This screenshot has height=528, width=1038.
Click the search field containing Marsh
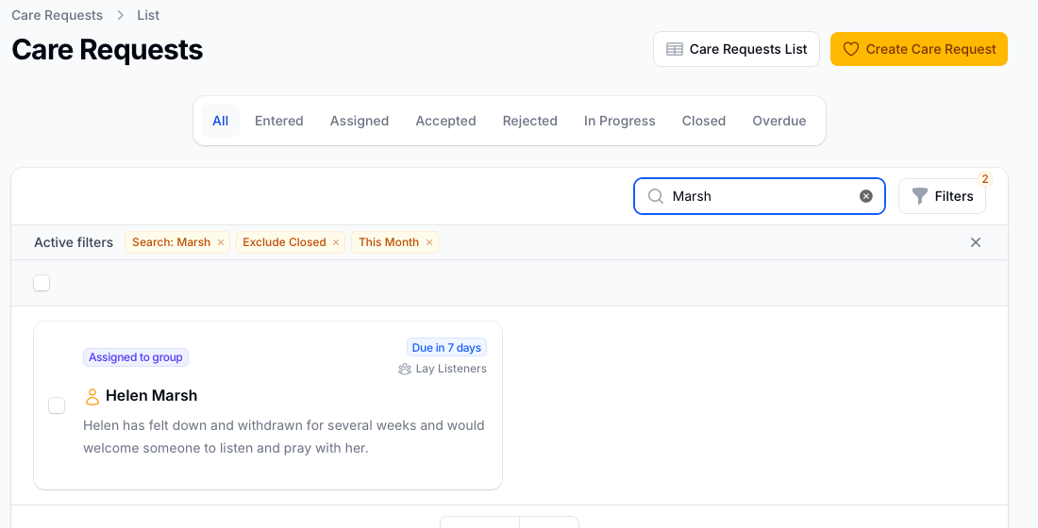point(760,196)
